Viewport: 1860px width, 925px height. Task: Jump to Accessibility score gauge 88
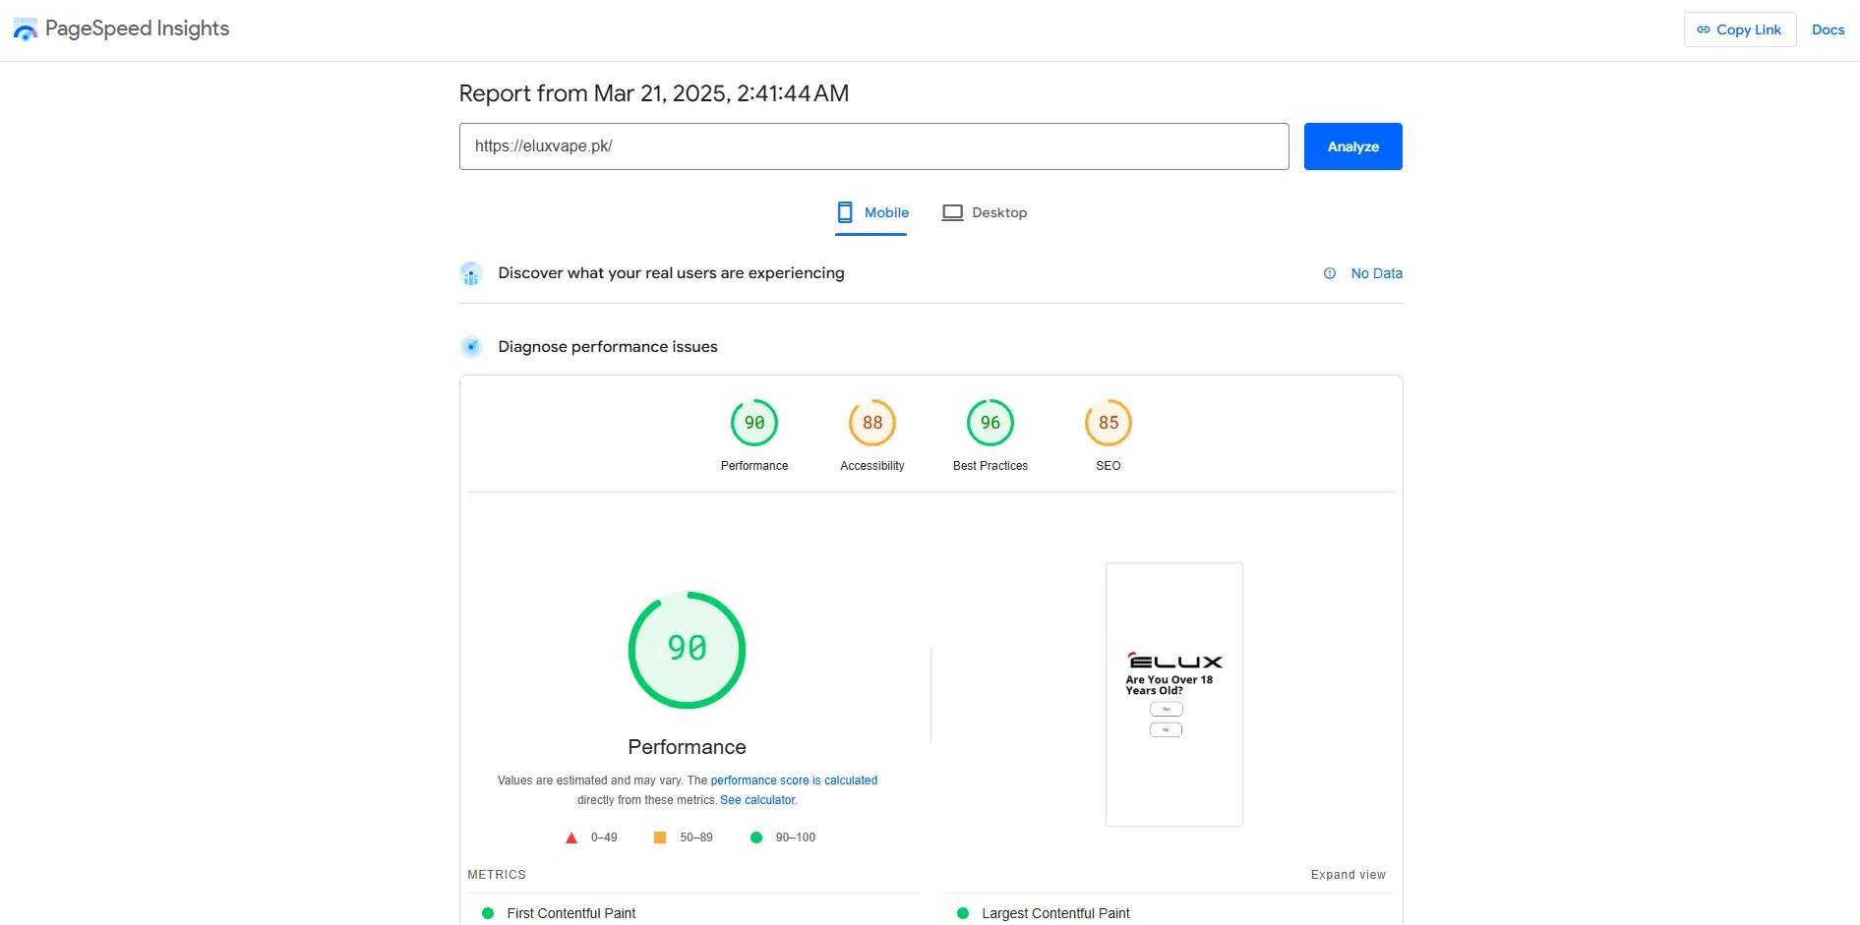872,423
